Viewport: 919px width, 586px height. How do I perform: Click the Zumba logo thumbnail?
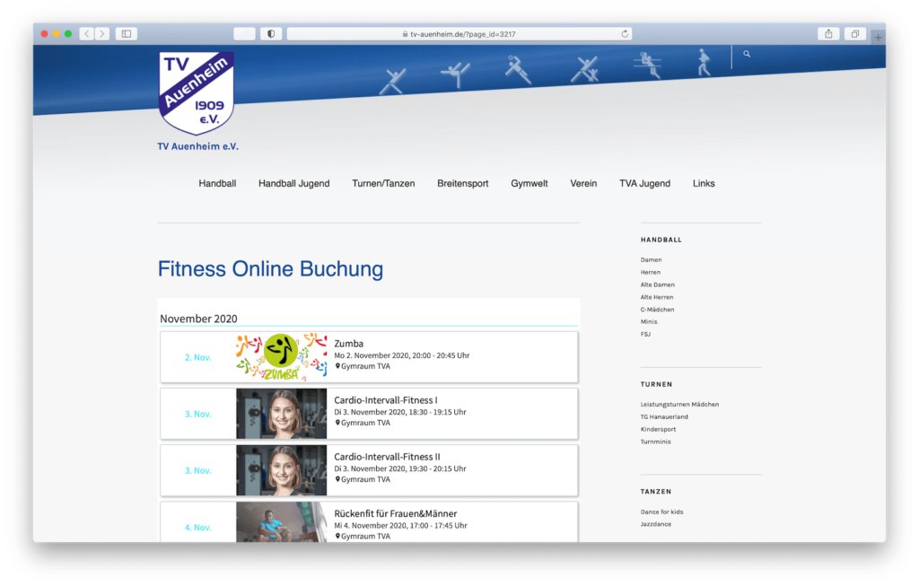tap(281, 357)
